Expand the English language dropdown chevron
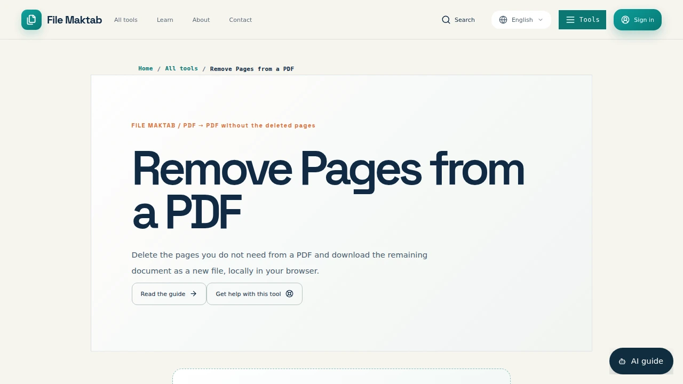 coord(541,20)
